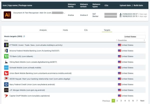Image resolution: width=150 pixels, height=104 pixels.
Task: Click the US flag in Schwab Mobile row
Action: [x=119, y=68]
